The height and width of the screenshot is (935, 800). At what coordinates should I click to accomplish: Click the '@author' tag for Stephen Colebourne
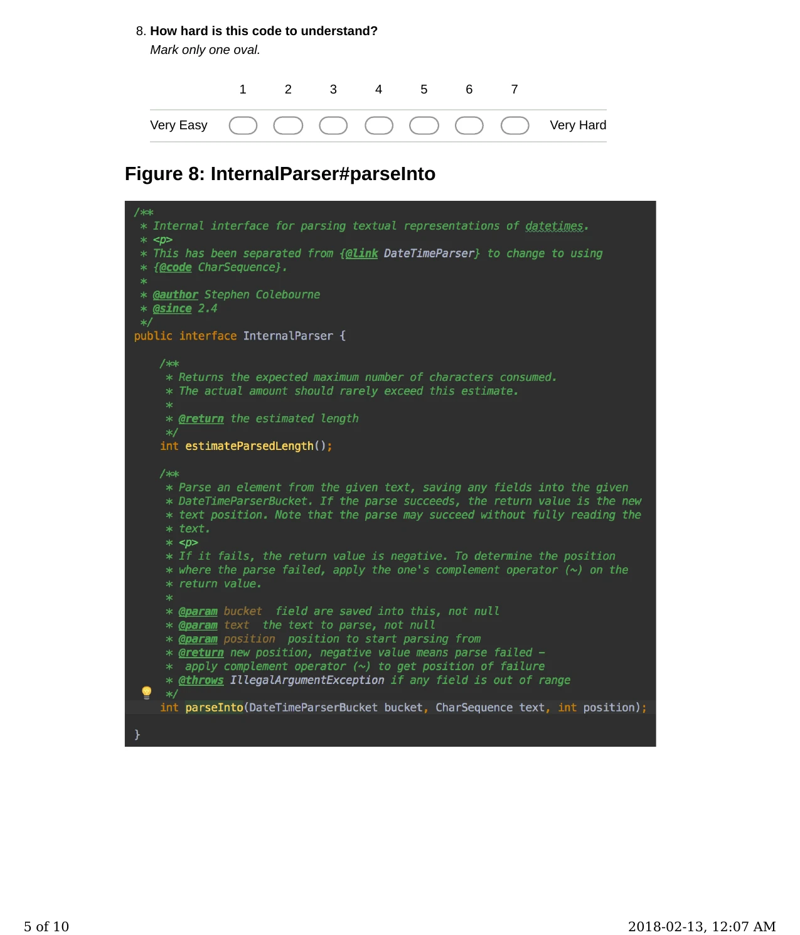175,295
